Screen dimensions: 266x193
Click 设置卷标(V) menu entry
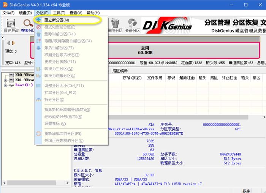coord(71,123)
